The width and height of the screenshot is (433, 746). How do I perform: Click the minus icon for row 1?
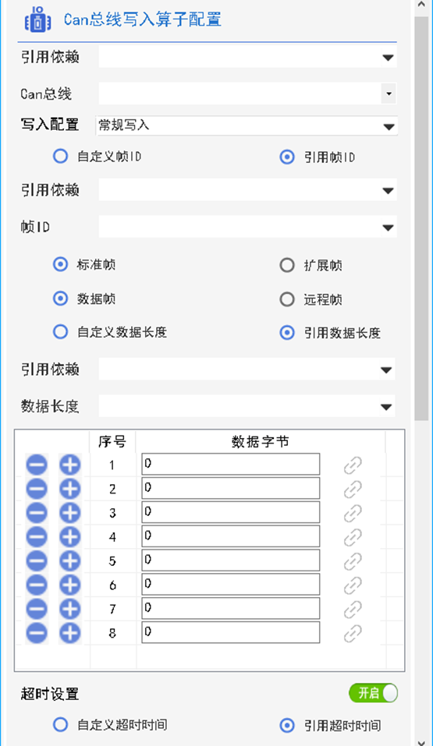[x=37, y=465]
